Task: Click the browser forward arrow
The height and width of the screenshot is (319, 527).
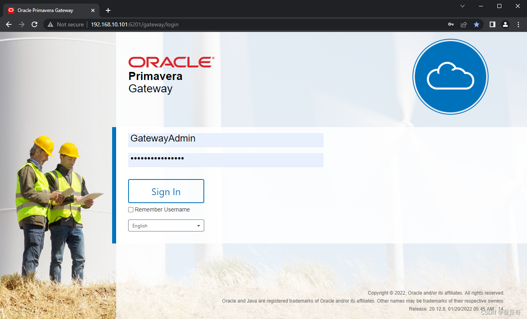Action: pyautogui.click(x=22, y=24)
